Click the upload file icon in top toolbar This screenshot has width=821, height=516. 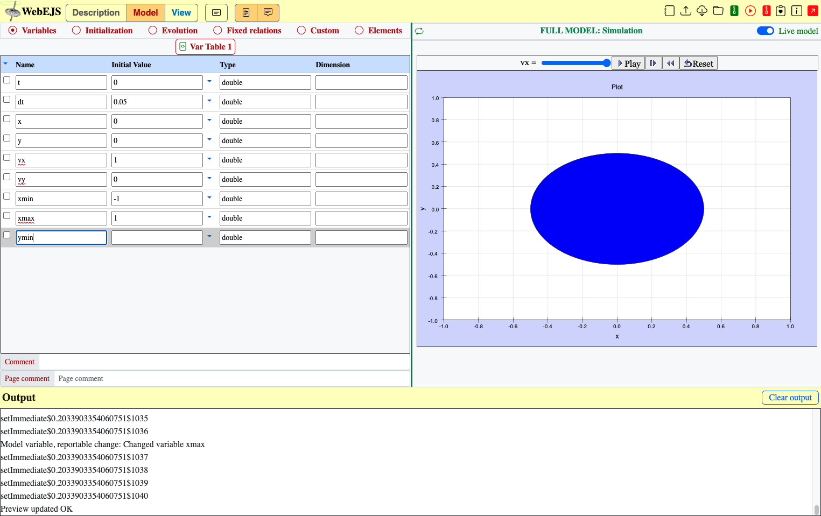coord(686,11)
